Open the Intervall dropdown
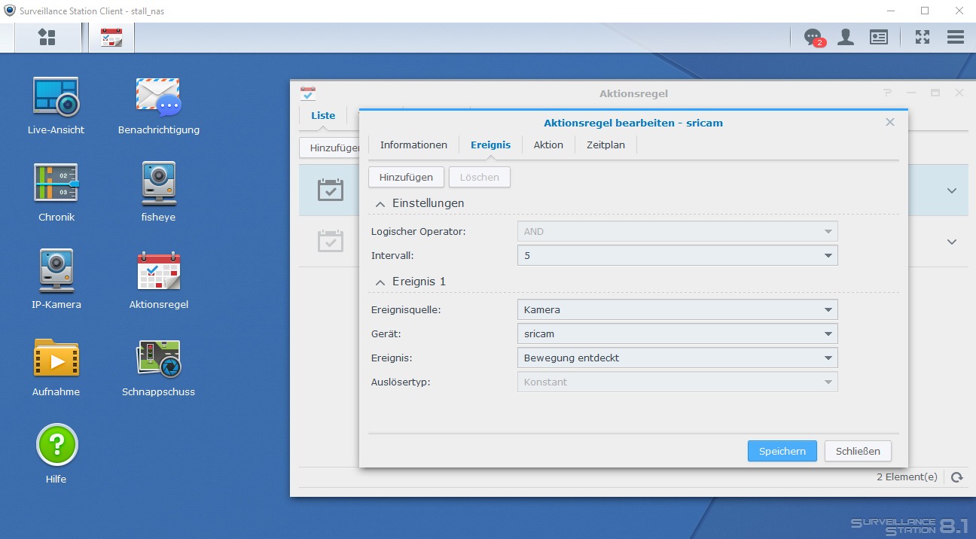This screenshot has width=976, height=539. point(678,256)
